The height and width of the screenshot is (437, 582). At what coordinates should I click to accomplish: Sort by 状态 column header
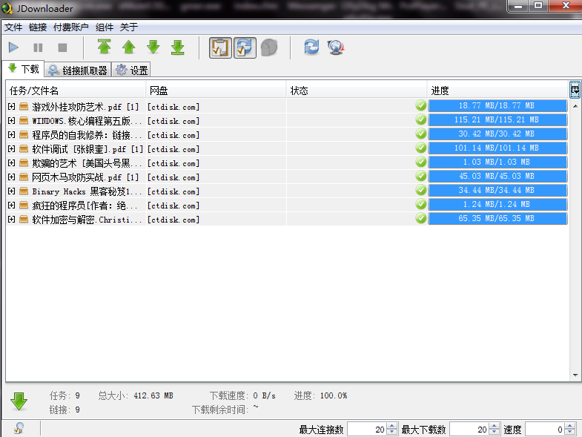pos(357,91)
